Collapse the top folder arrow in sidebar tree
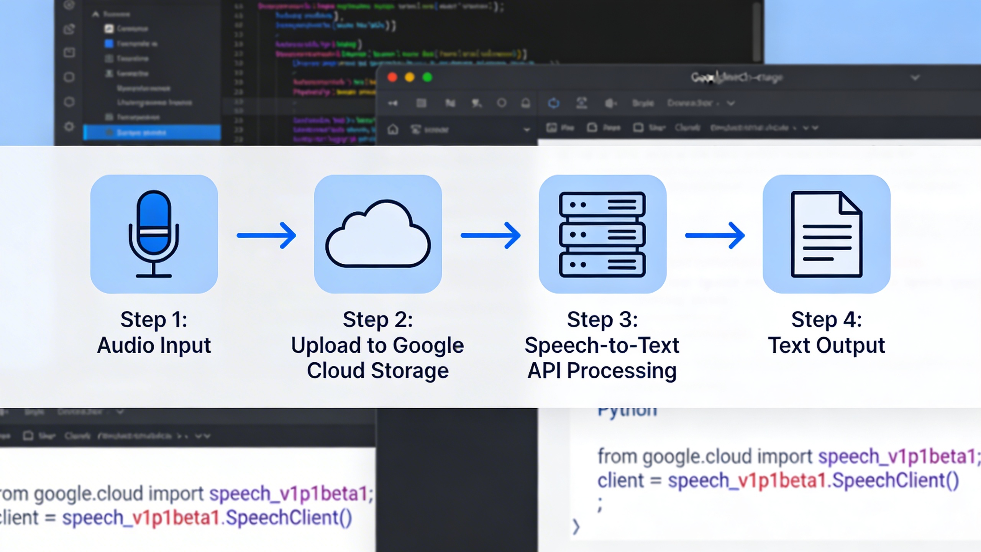The width and height of the screenshot is (981, 552). coord(96,15)
